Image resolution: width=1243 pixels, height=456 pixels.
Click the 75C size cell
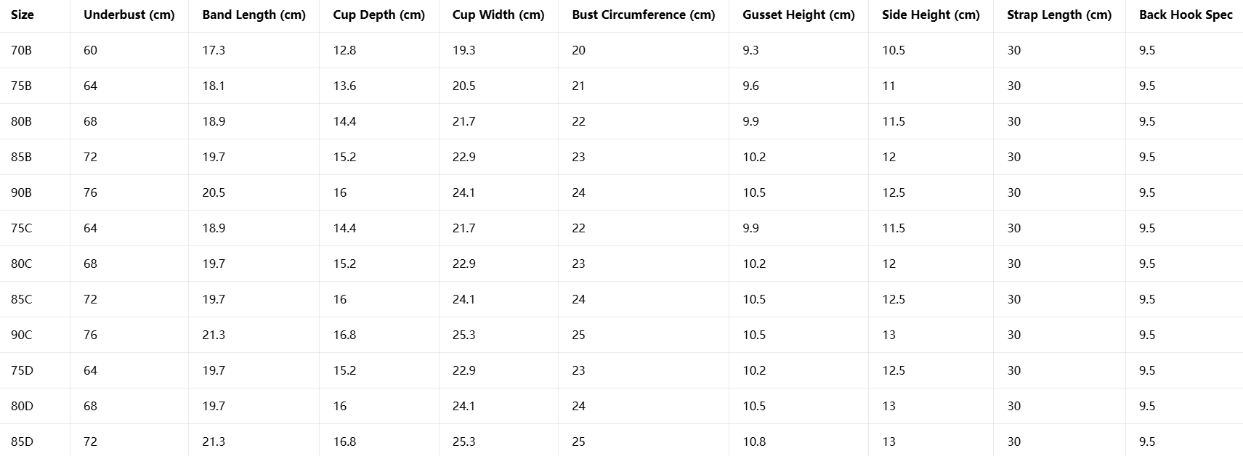pos(21,228)
